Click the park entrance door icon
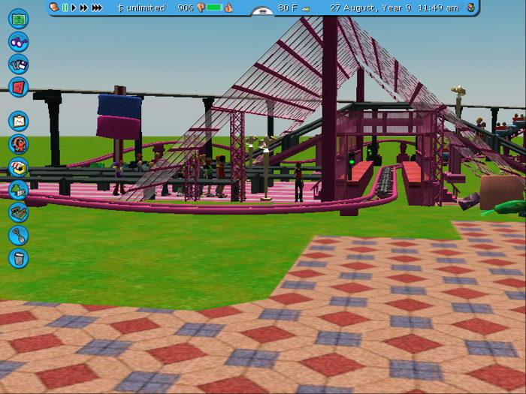526x394 pixels. (19, 87)
